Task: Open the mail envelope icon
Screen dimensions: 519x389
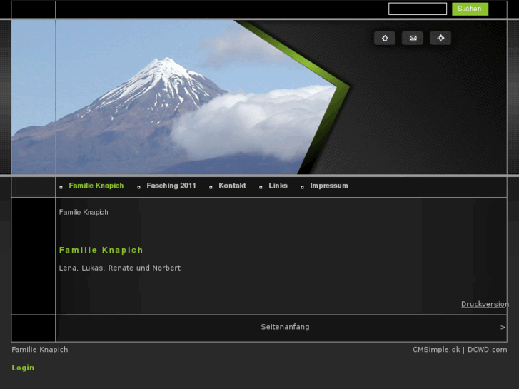Action: click(x=413, y=38)
